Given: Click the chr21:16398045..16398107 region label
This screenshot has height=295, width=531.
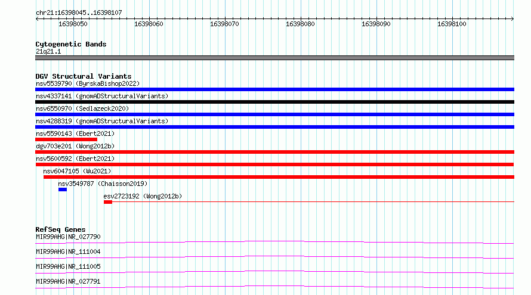Looking at the screenshot, I should click(79, 13).
